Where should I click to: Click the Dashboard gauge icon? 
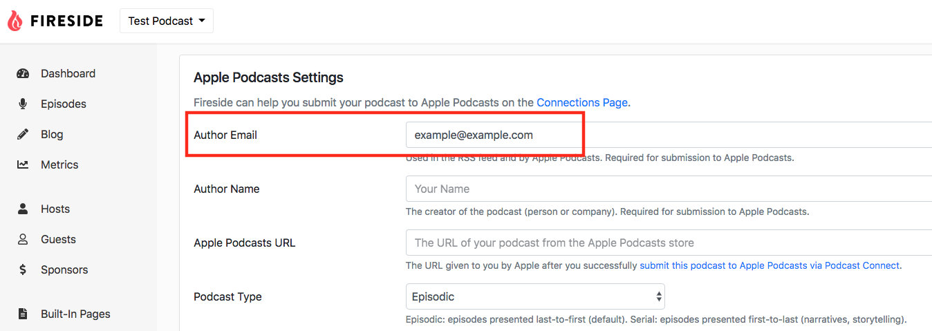[x=23, y=74]
